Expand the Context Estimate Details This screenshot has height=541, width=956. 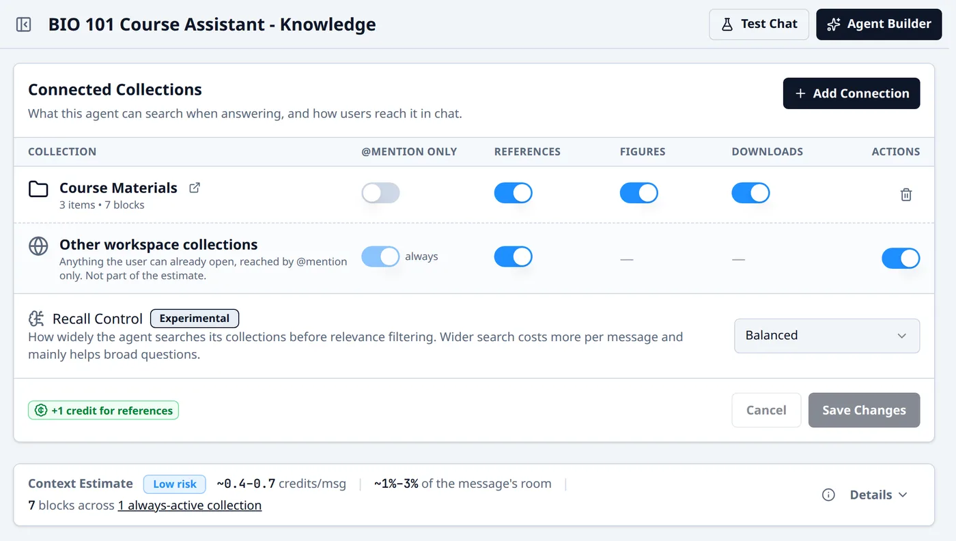pyautogui.click(x=878, y=495)
